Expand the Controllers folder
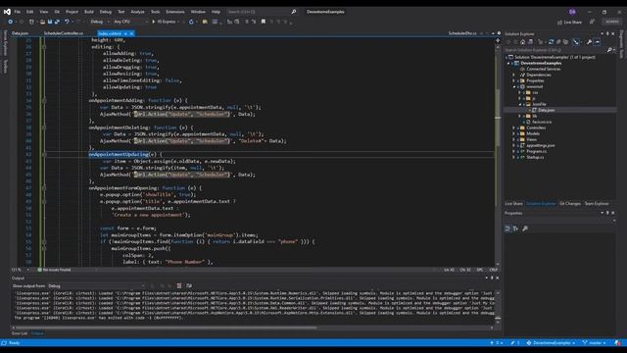 pyautogui.click(x=513, y=128)
